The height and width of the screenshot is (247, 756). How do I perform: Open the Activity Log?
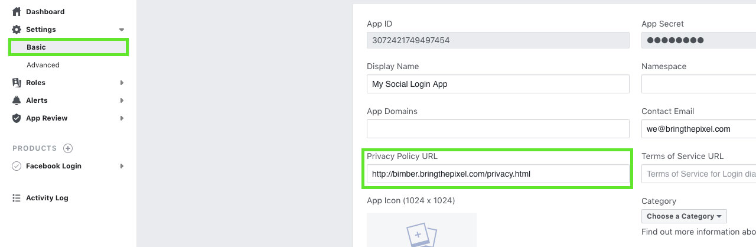(x=47, y=198)
